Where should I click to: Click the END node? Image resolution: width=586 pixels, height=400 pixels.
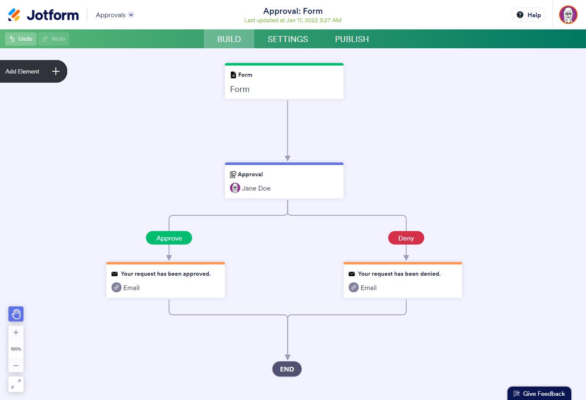(287, 369)
